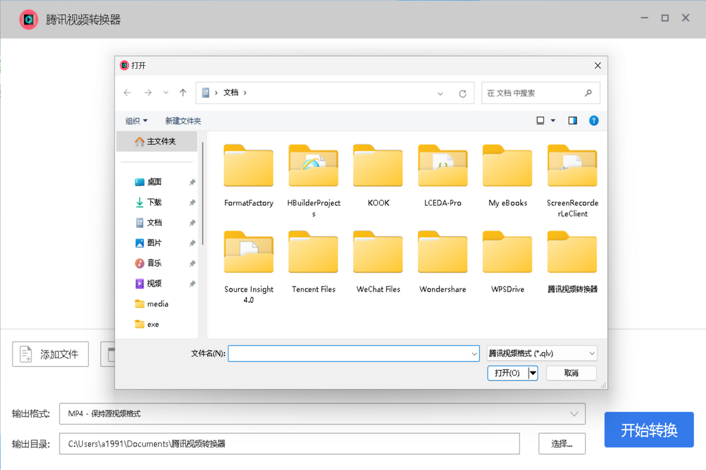Open the output format MP4 dropdown

click(322, 413)
